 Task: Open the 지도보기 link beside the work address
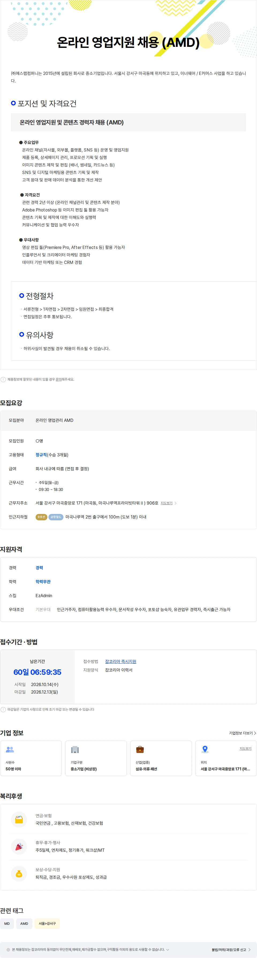pyautogui.click(x=167, y=503)
